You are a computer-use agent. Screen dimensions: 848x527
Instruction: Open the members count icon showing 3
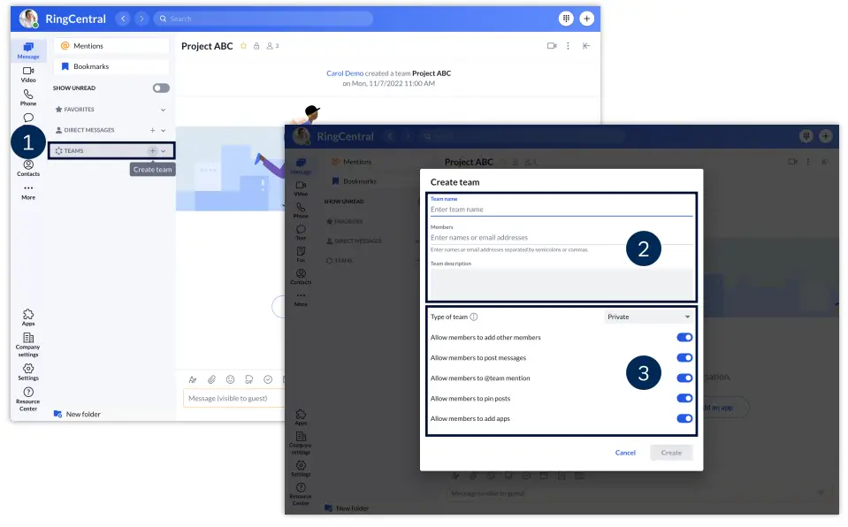pyautogui.click(x=272, y=46)
